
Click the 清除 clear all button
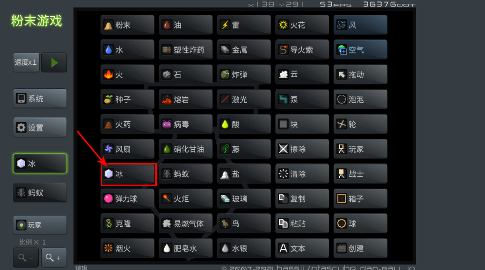click(x=302, y=174)
